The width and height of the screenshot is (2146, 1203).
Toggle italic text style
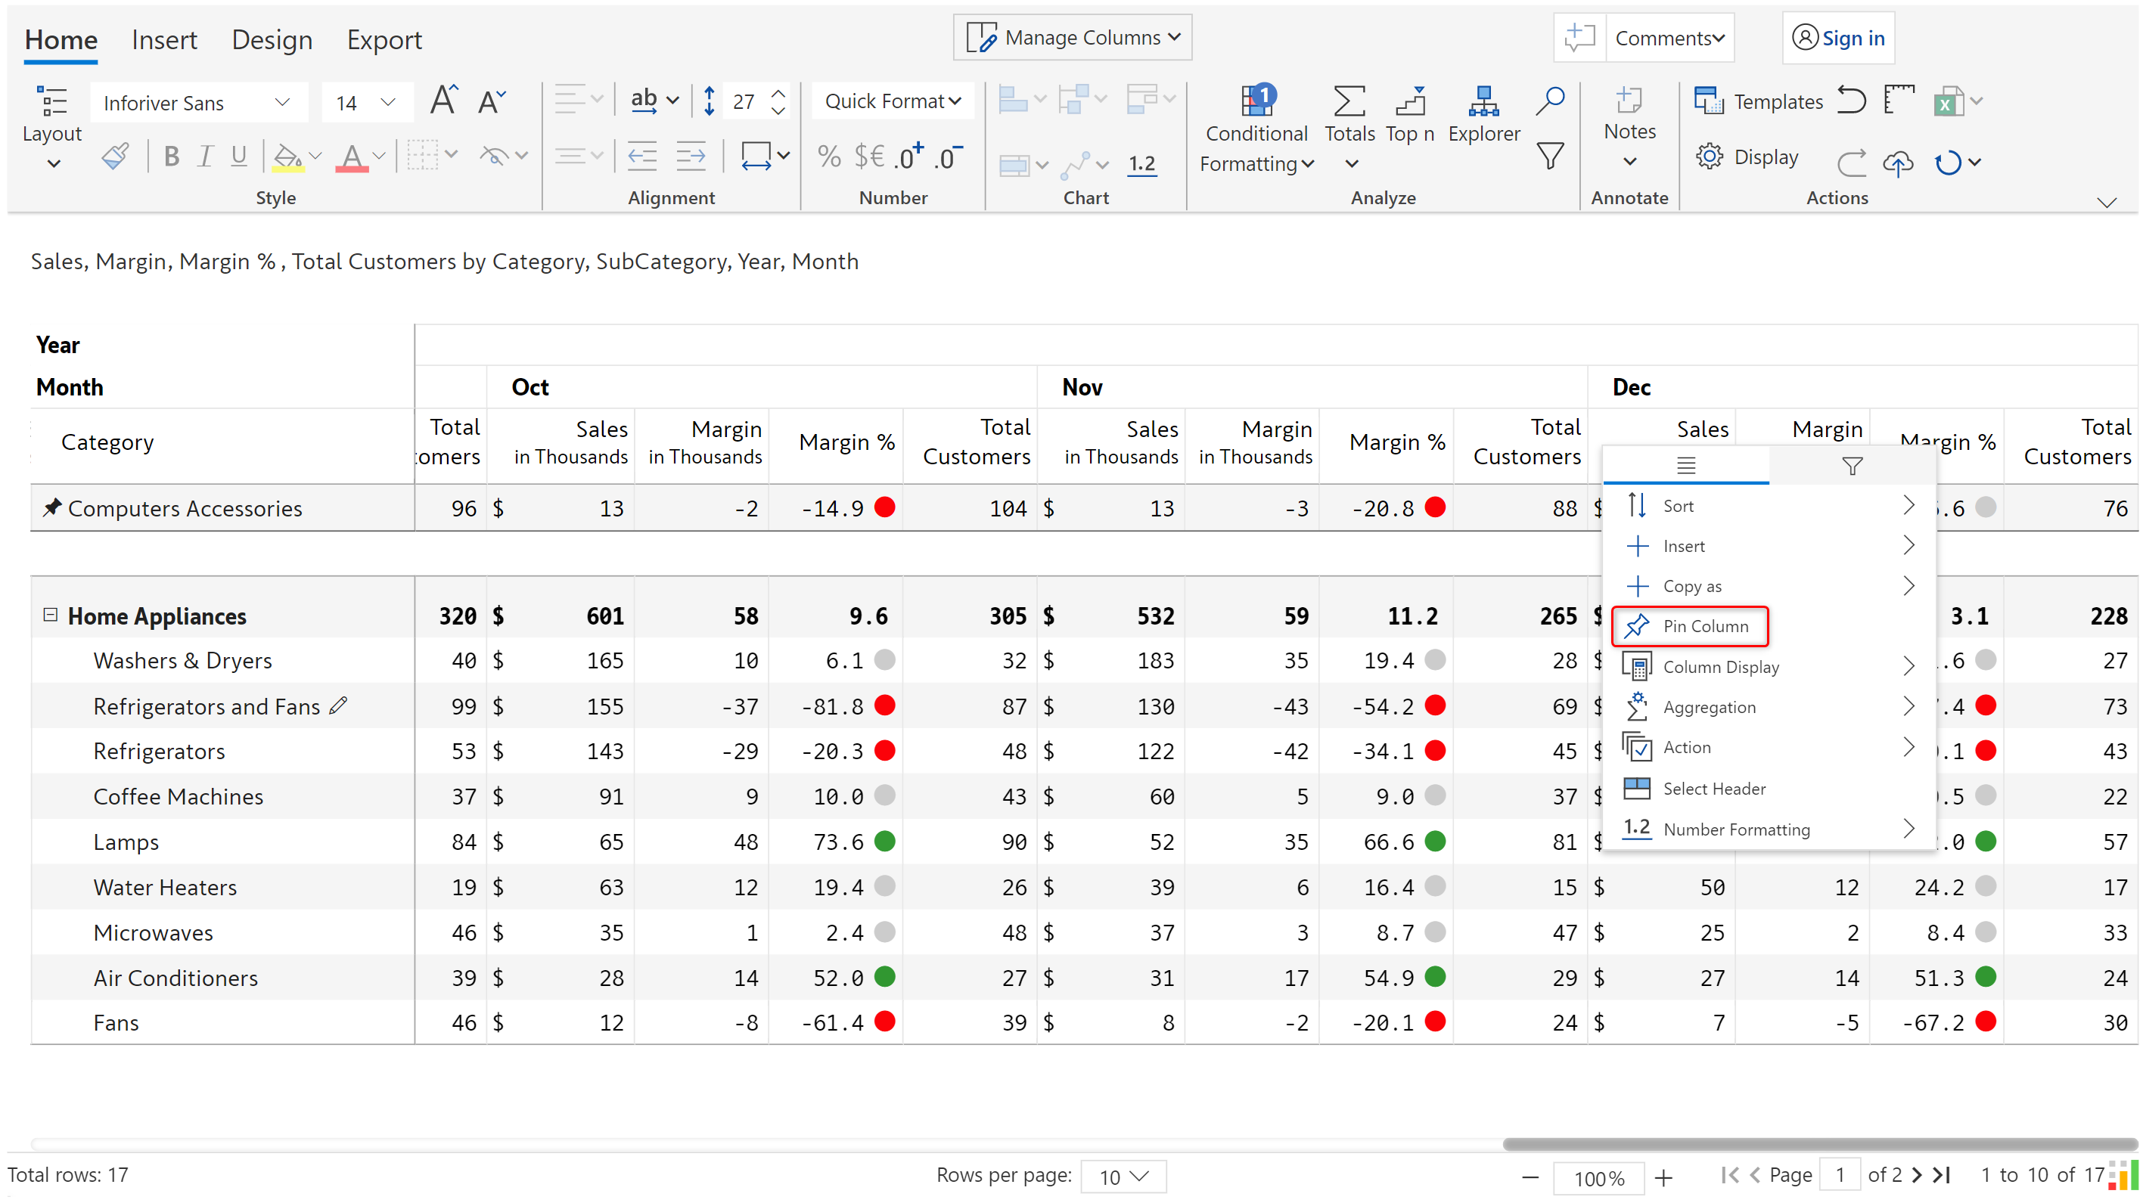tap(205, 156)
